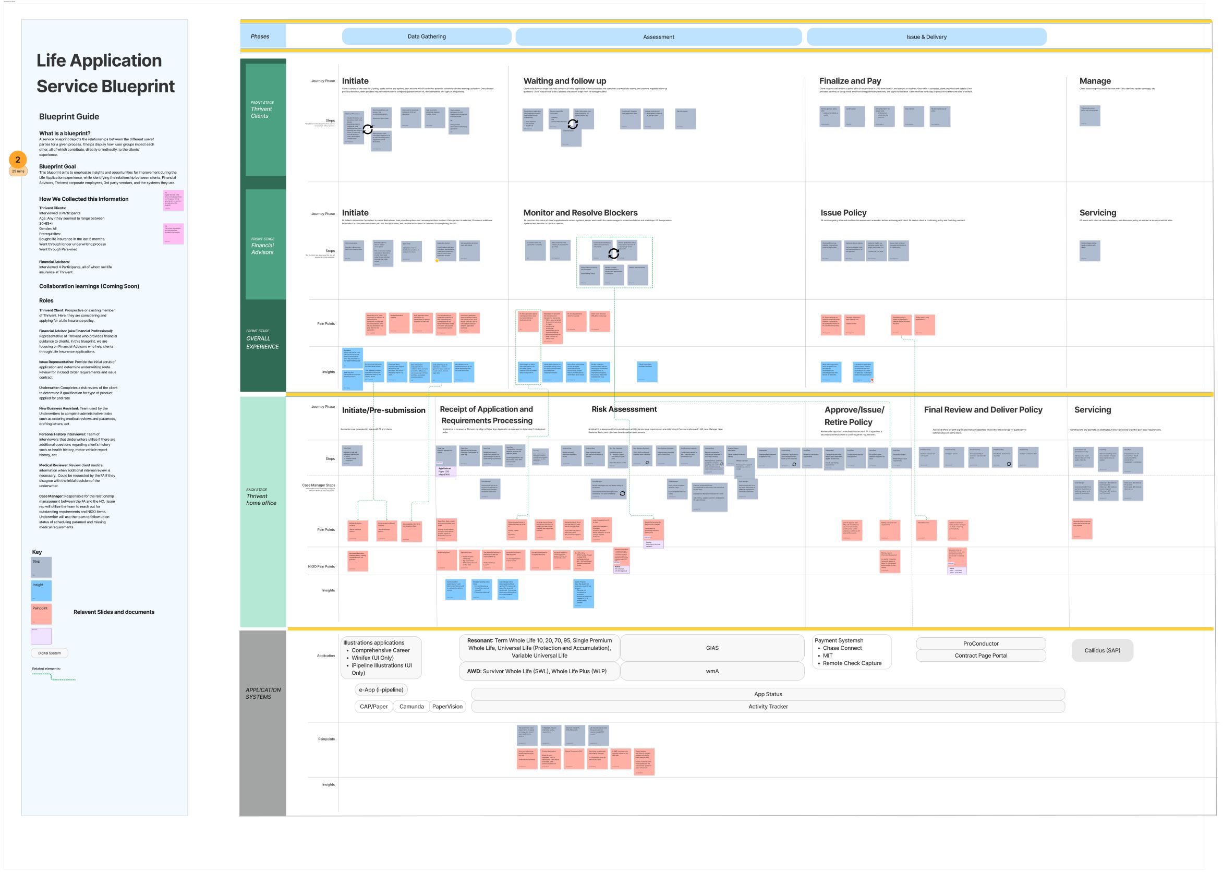Click the APPLICATION SYSTEMS gray lane header
This screenshot has width=1223, height=873.
click(262, 694)
